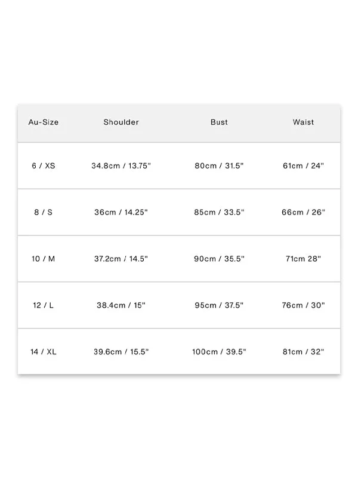358x478 pixels.
Task: Click the 61cm / 24" waist value
Action: (x=303, y=166)
